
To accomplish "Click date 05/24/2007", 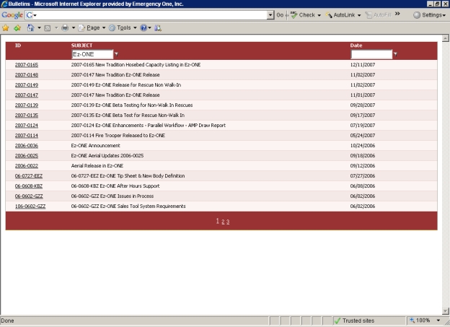I will 363,136.
